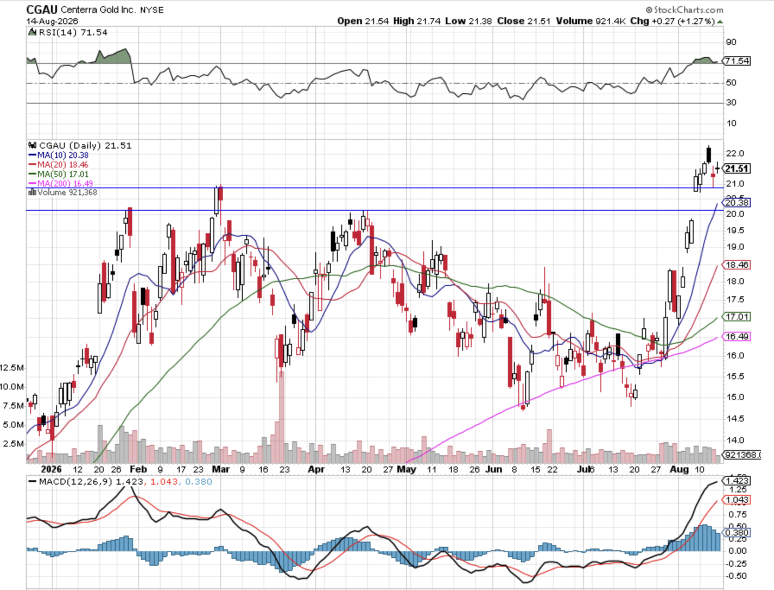The width and height of the screenshot is (774, 590).
Task: Click the "NYSE" exchange label
Action: pyautogui.click(x=152, y=10)
